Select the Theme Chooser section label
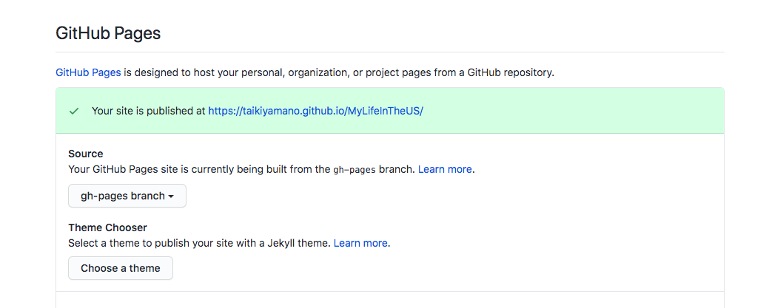This screenshot has width=769, height=308. [x=108, y=227]
